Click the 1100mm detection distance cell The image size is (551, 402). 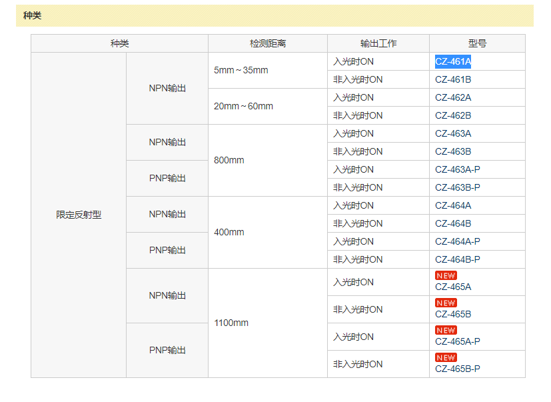coord(268,323)
